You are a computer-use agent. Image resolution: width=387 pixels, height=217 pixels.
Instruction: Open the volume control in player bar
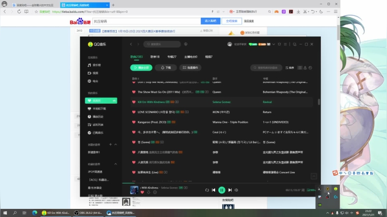tap(236, 190)
